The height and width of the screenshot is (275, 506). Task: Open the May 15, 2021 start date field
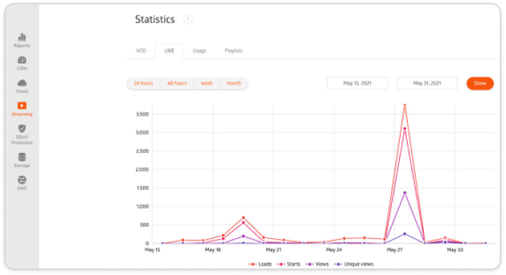pos(357,83)
